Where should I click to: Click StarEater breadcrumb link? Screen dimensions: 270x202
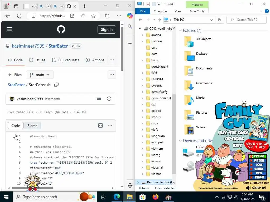(16, 85)
